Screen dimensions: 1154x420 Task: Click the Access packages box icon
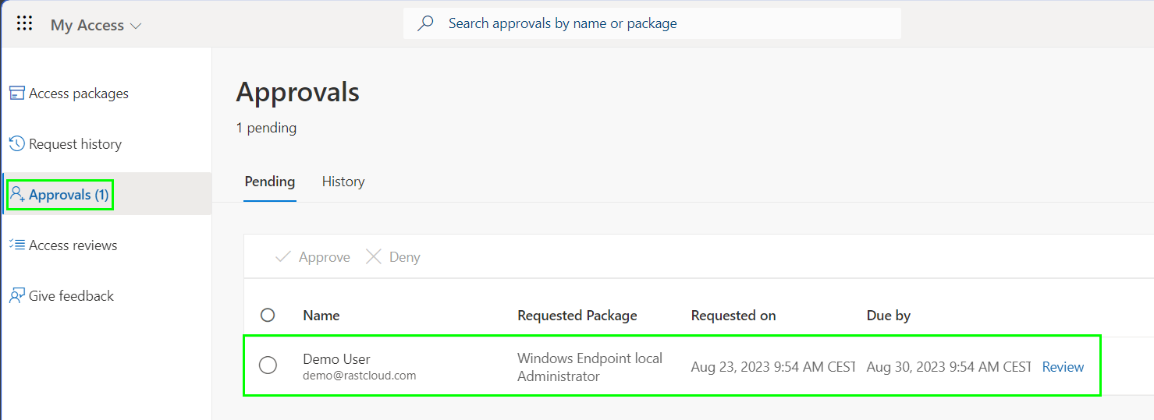coord(17,94)
